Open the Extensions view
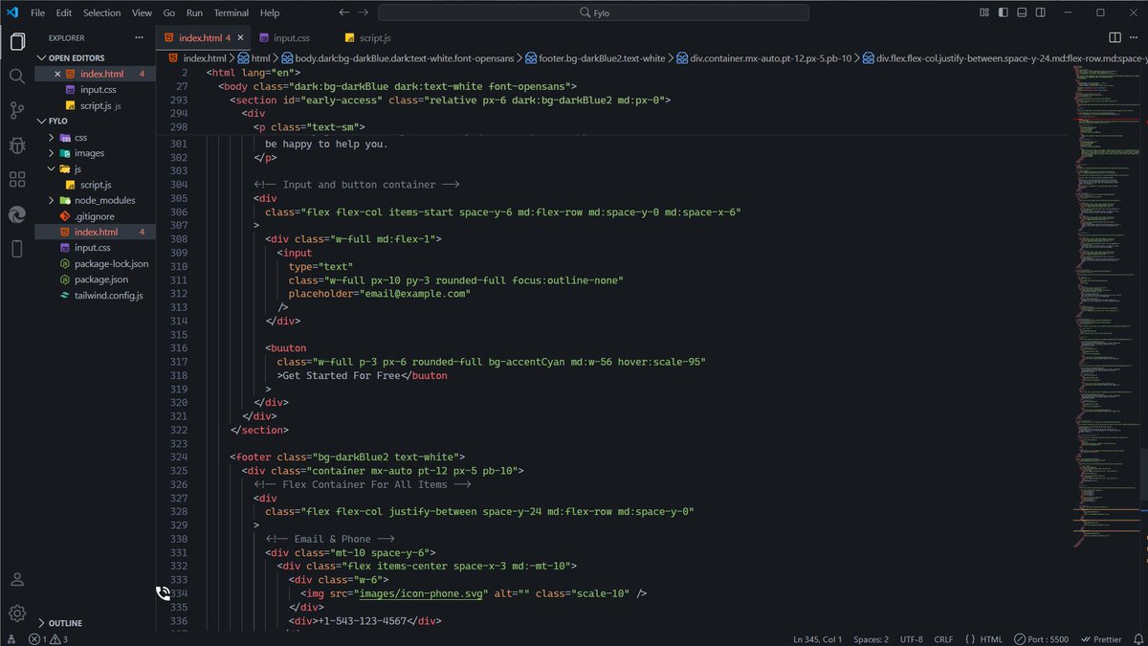1148x646 pixels. point(16,180)
